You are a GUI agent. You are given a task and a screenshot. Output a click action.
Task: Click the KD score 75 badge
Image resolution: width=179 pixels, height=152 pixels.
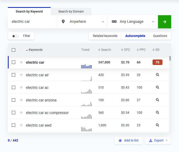point(158,62)
